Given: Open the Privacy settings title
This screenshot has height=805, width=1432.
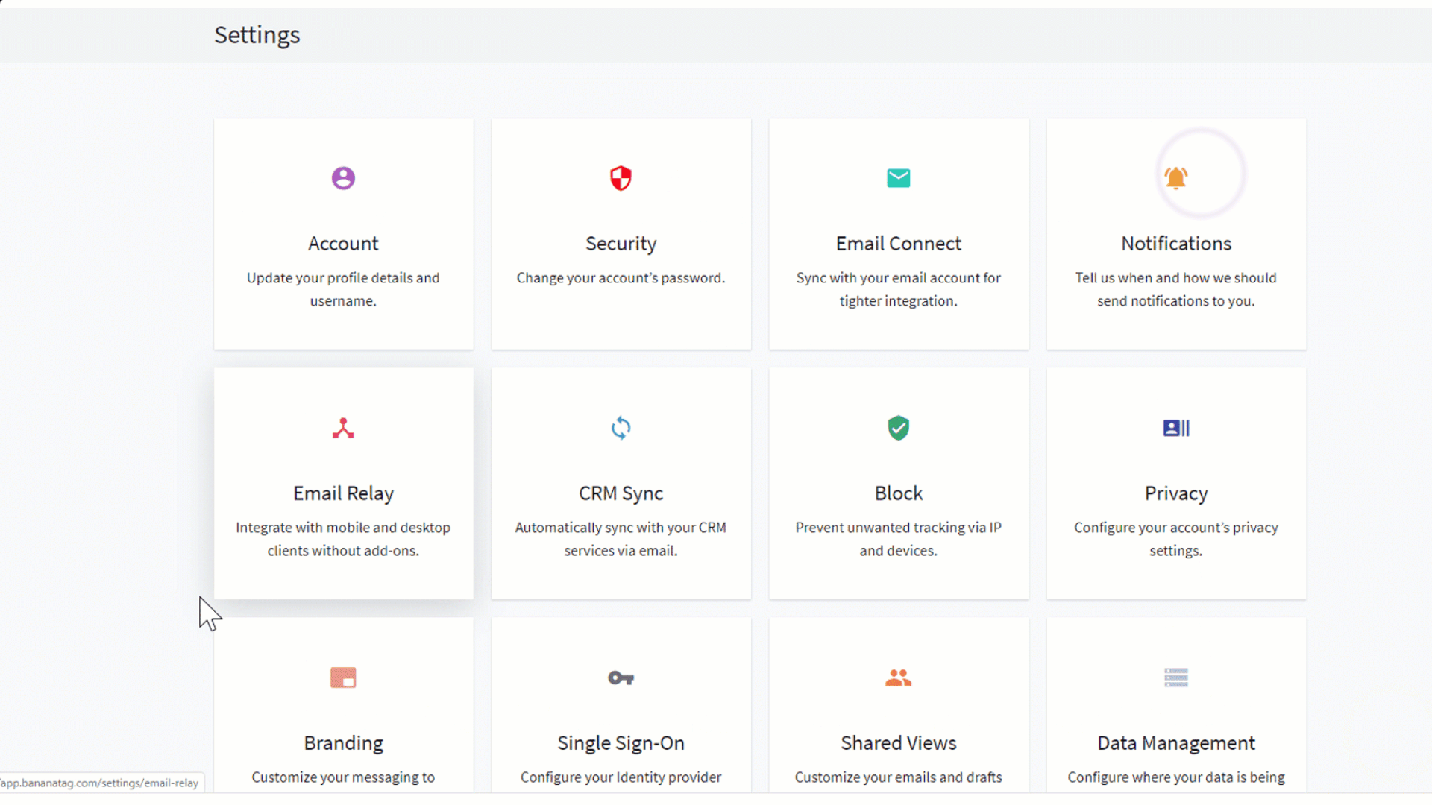Looking at the screenshot, I should (1175, 493).
